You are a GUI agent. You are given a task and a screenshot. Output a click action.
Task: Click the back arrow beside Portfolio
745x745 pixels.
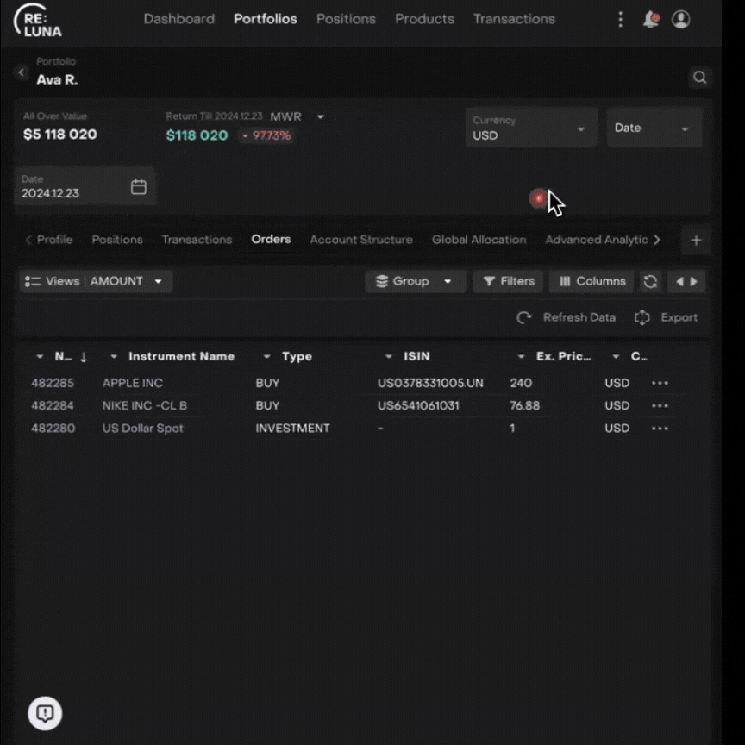[22, 73]
